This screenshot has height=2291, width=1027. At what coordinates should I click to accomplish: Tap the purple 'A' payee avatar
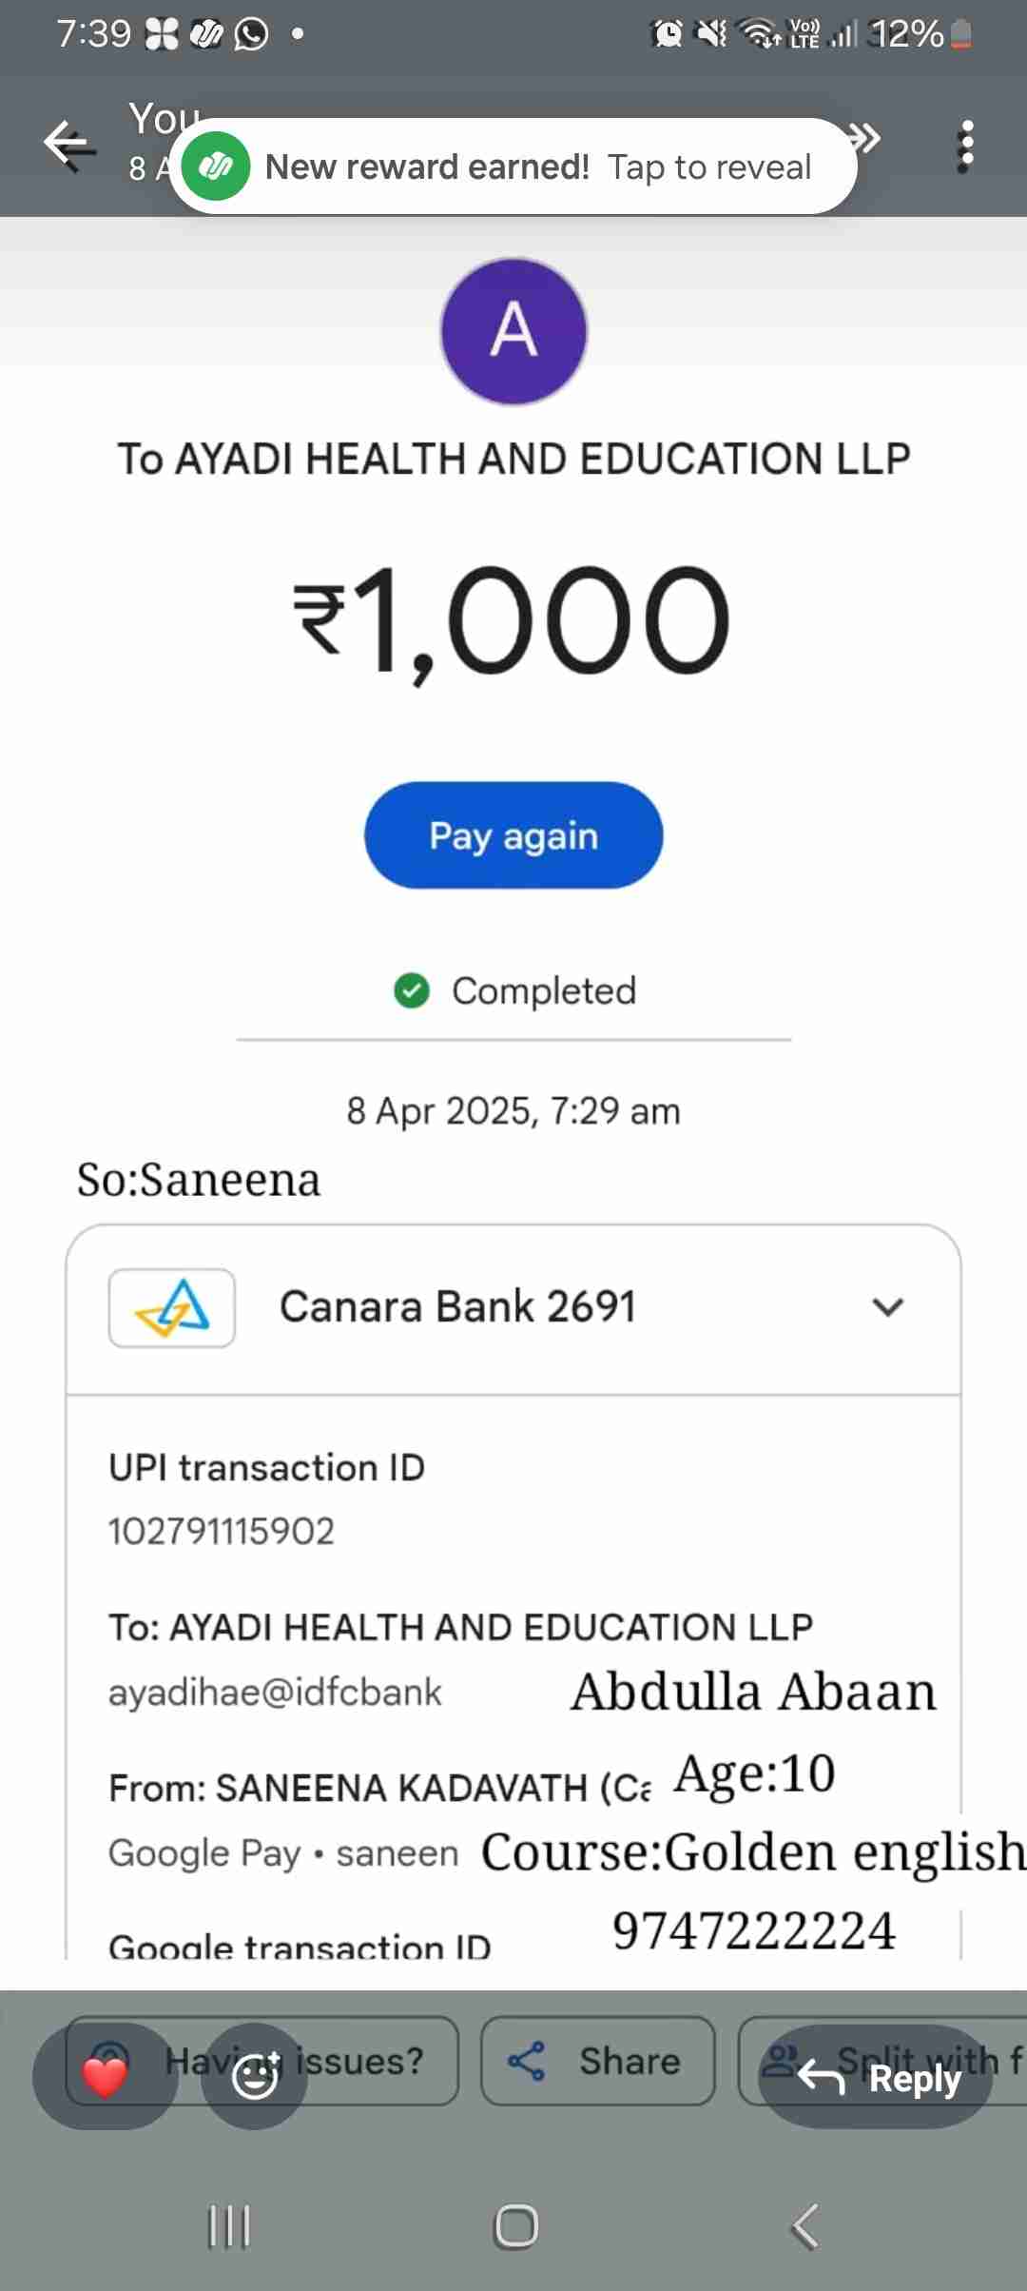(x=513, y=331)
